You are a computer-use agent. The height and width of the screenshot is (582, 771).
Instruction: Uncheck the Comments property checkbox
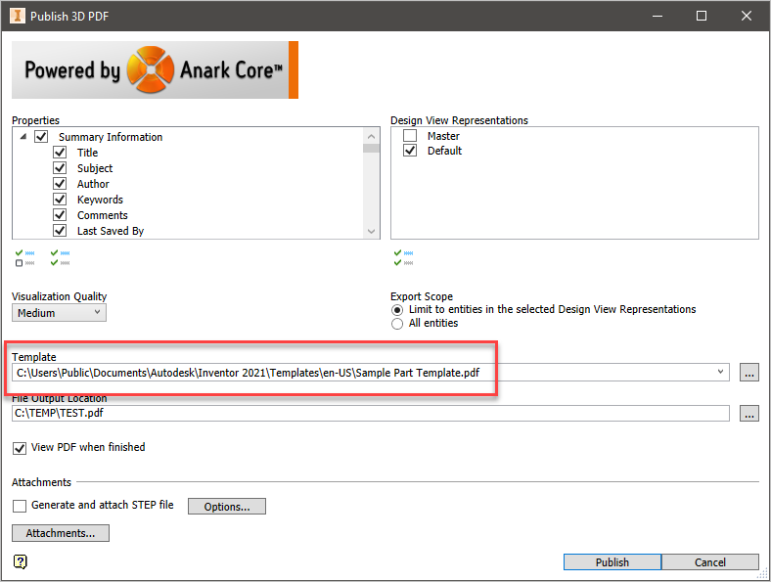click(x=60, y=215)
